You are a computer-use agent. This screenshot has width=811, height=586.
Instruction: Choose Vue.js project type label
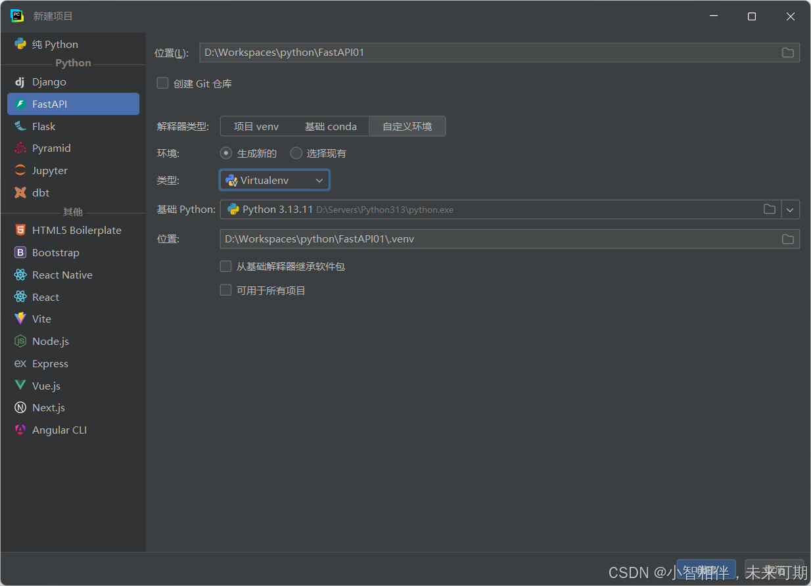(46, 386)
